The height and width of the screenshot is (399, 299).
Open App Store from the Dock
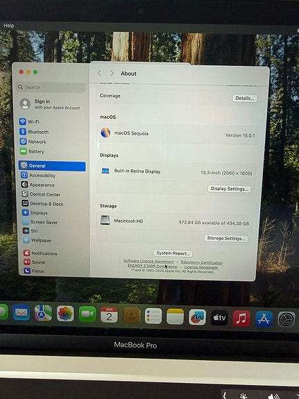(264, 319)
